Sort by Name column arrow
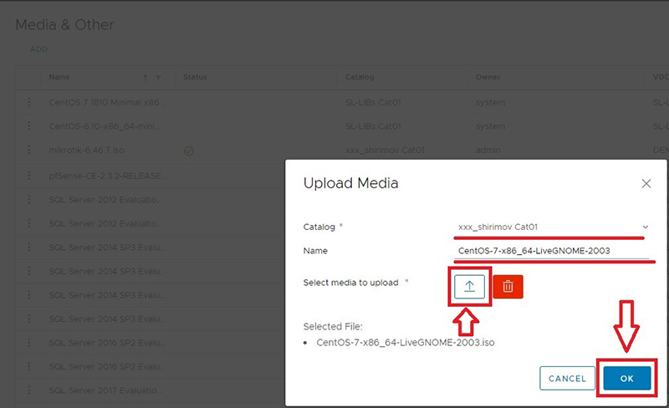 tap(145, 78)
